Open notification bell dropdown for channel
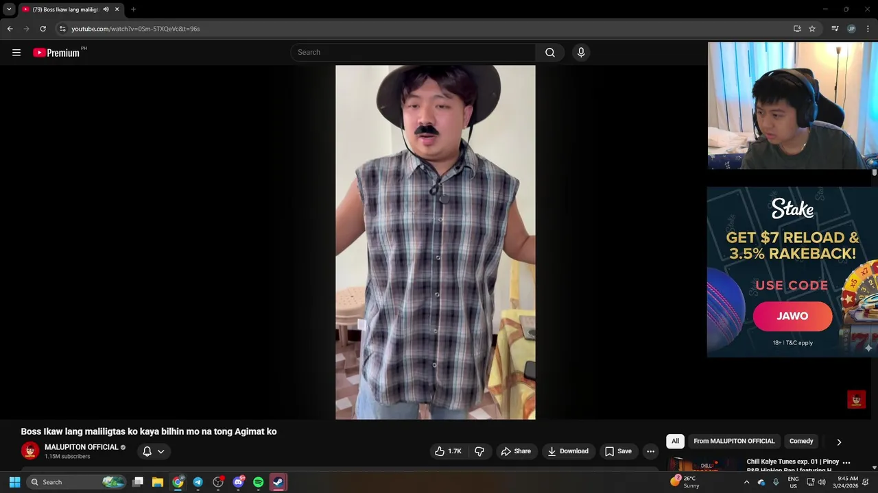This screenshot has height=493, width=878. click(x=154, y=451)
